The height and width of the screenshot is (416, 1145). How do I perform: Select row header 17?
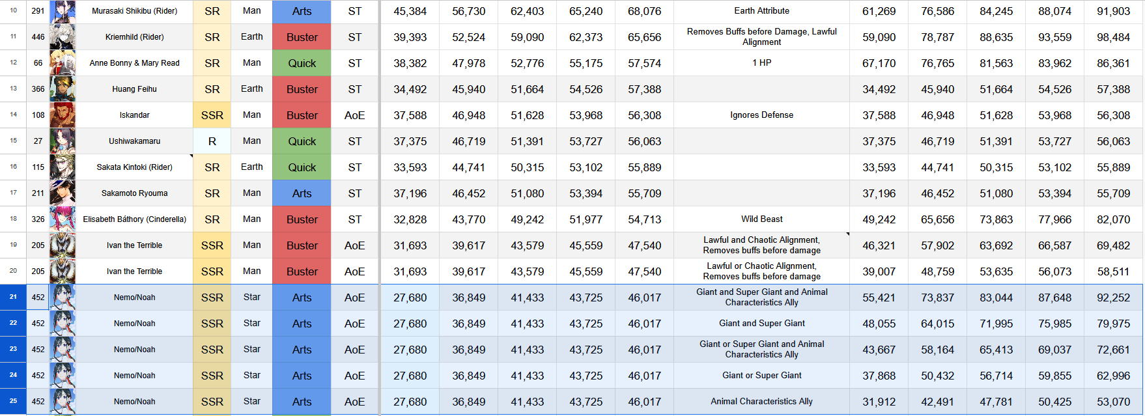click(13, 193)
